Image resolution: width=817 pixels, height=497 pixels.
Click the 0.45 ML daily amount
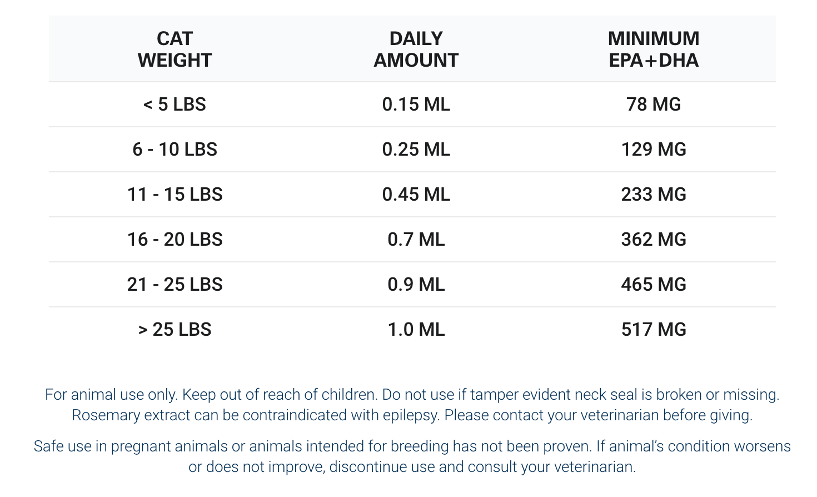(x=416, y=195)
